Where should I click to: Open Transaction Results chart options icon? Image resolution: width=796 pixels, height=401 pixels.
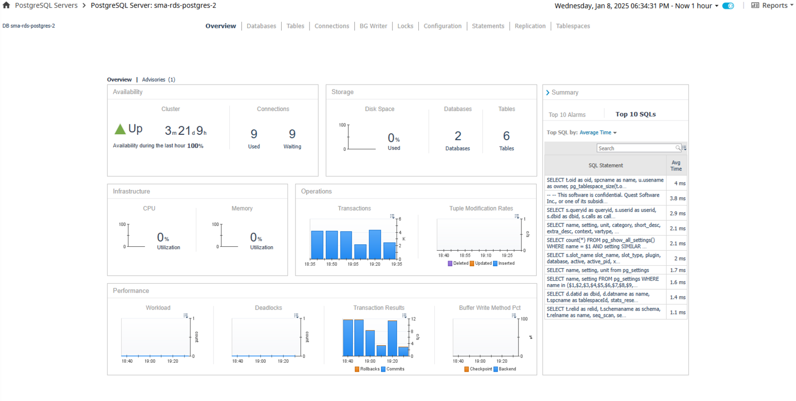404,316
